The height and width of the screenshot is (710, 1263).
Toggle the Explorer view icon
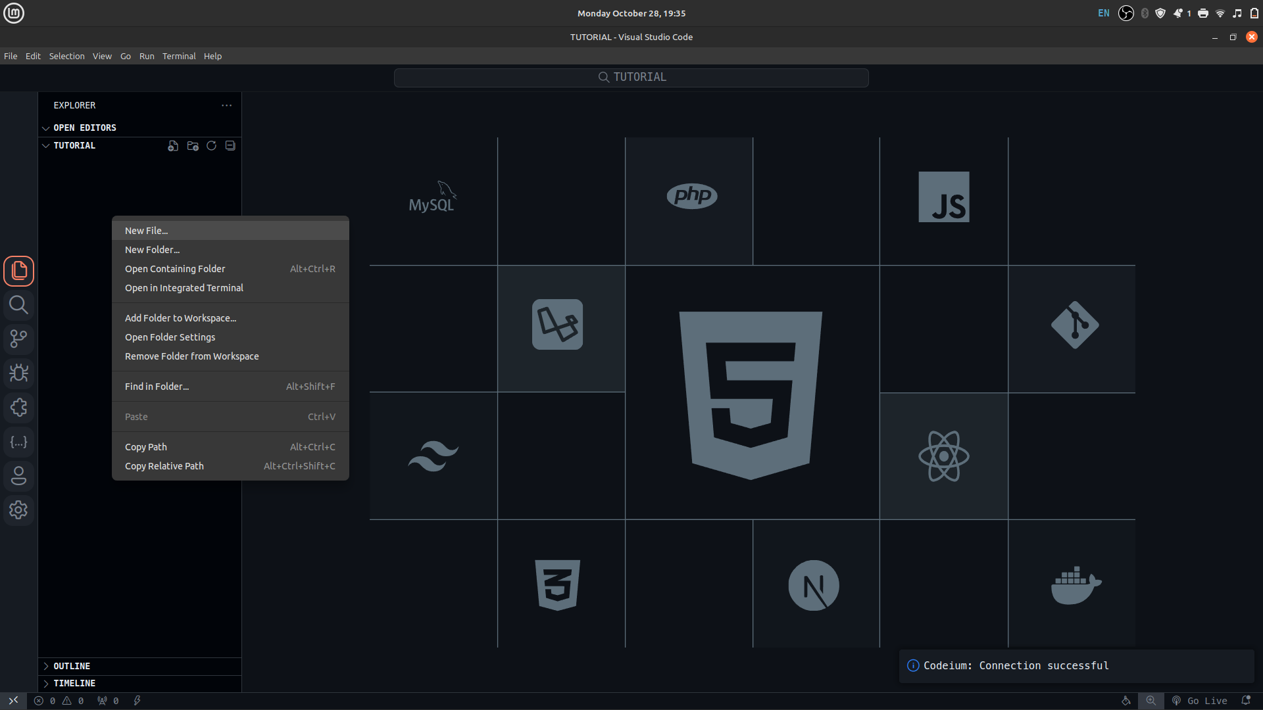18,271
